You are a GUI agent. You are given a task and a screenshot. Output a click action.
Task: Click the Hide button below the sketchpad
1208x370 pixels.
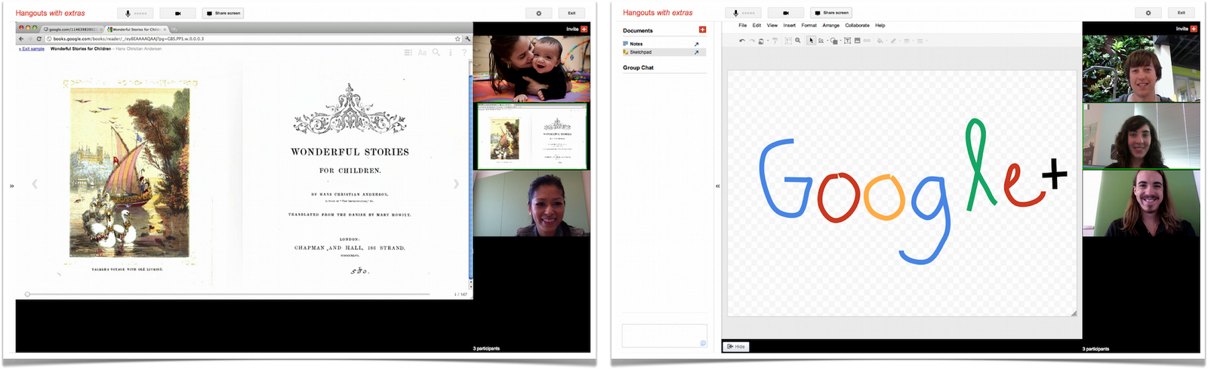[x=736, y=347]
